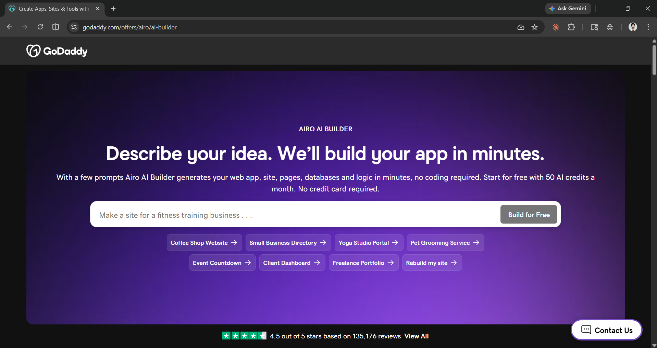The height and width of the screenshot is (348, 657).
Task: Click the page vertical scrollbar thumb
Action: [654, 60]
